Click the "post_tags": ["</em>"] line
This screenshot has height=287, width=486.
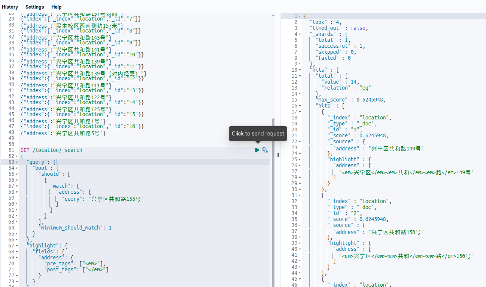coord(76,269)
